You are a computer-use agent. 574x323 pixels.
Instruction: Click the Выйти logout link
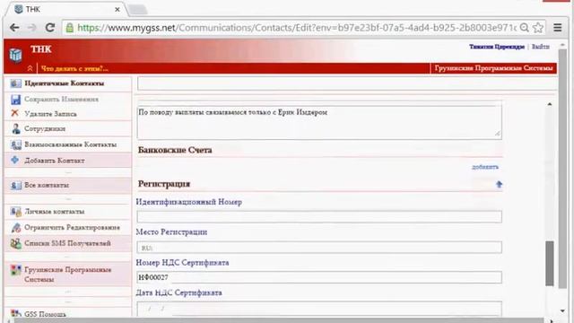tap(541, 47)
